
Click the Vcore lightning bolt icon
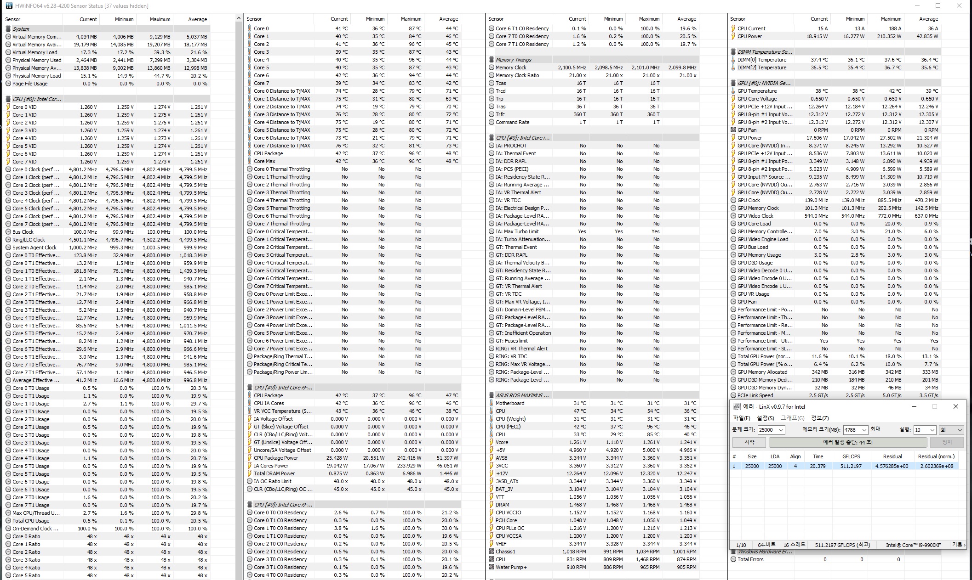pyautogui.click(x=491, y=442)
